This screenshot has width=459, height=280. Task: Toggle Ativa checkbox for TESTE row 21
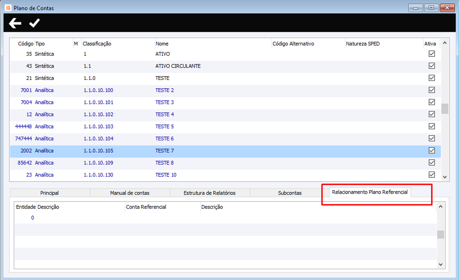pos(431,78)
